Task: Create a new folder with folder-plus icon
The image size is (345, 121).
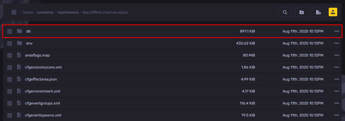Action: [302, 12]
